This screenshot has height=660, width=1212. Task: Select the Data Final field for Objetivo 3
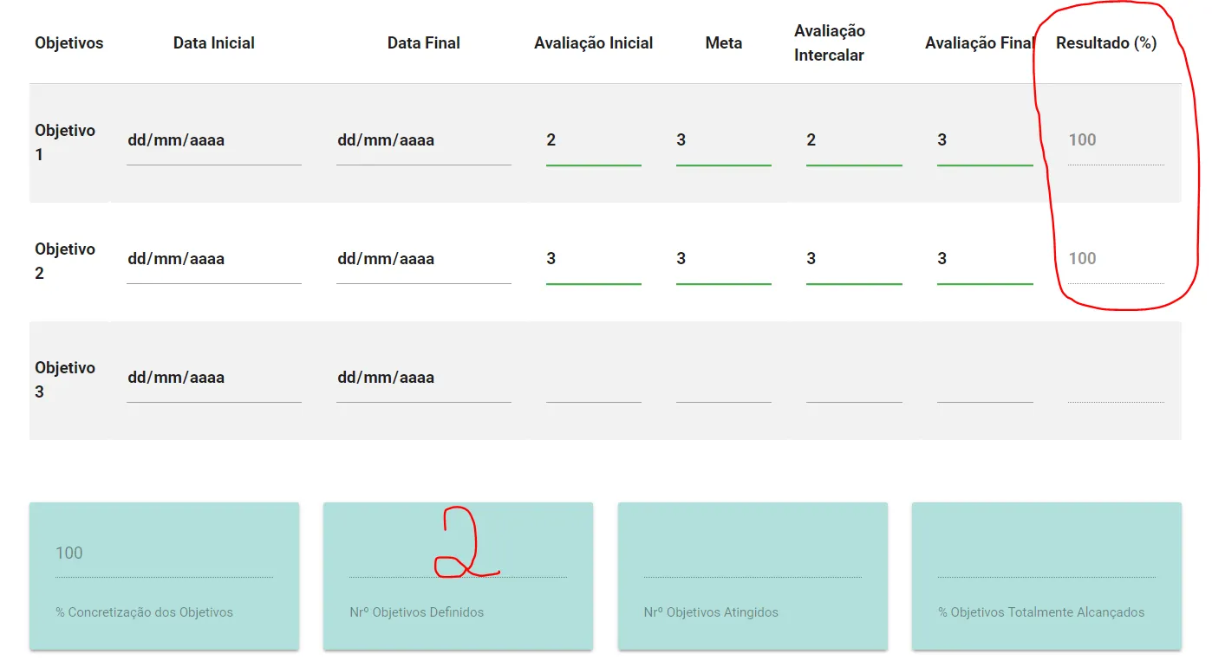tap(423, 378)
